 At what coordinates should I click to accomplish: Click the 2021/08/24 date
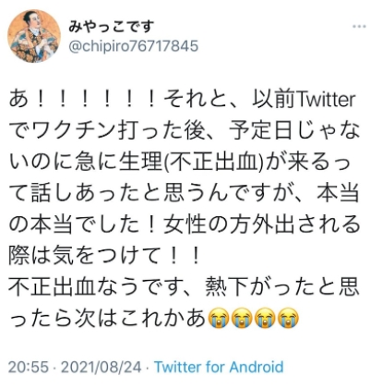pos(101,367)
